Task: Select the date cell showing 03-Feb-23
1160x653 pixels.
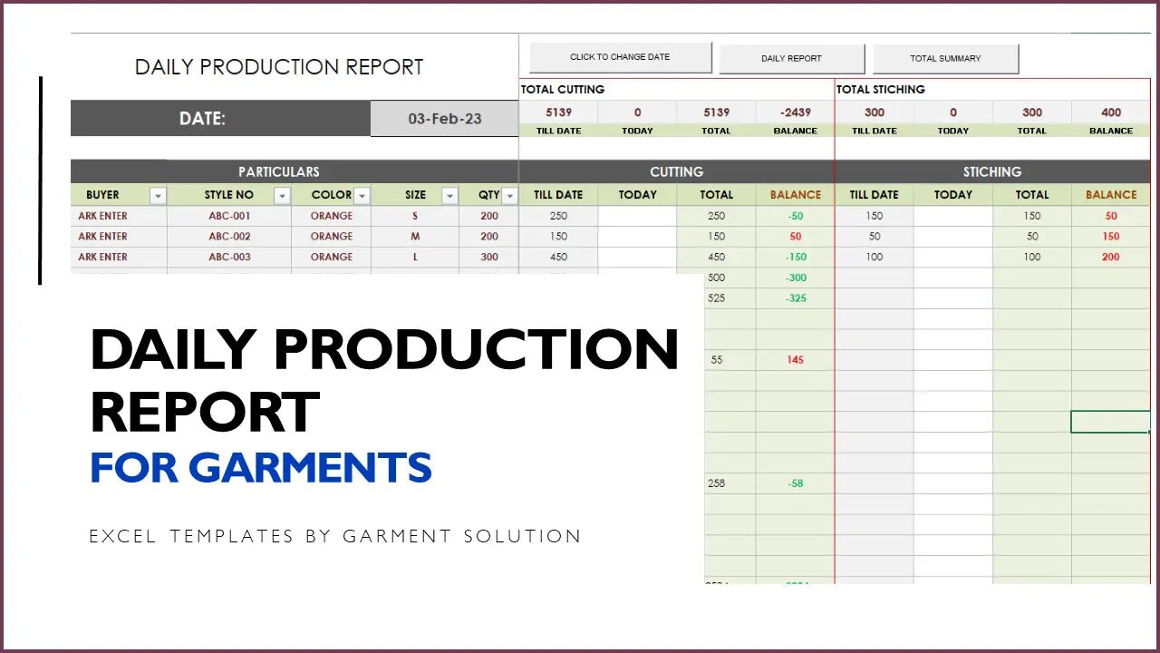Action: [444, 118]
